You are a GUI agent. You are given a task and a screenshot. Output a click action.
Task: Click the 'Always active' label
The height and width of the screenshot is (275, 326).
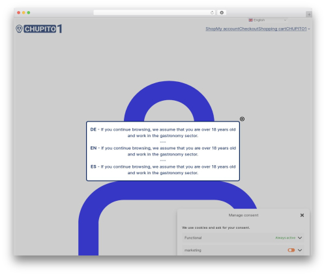286,238
